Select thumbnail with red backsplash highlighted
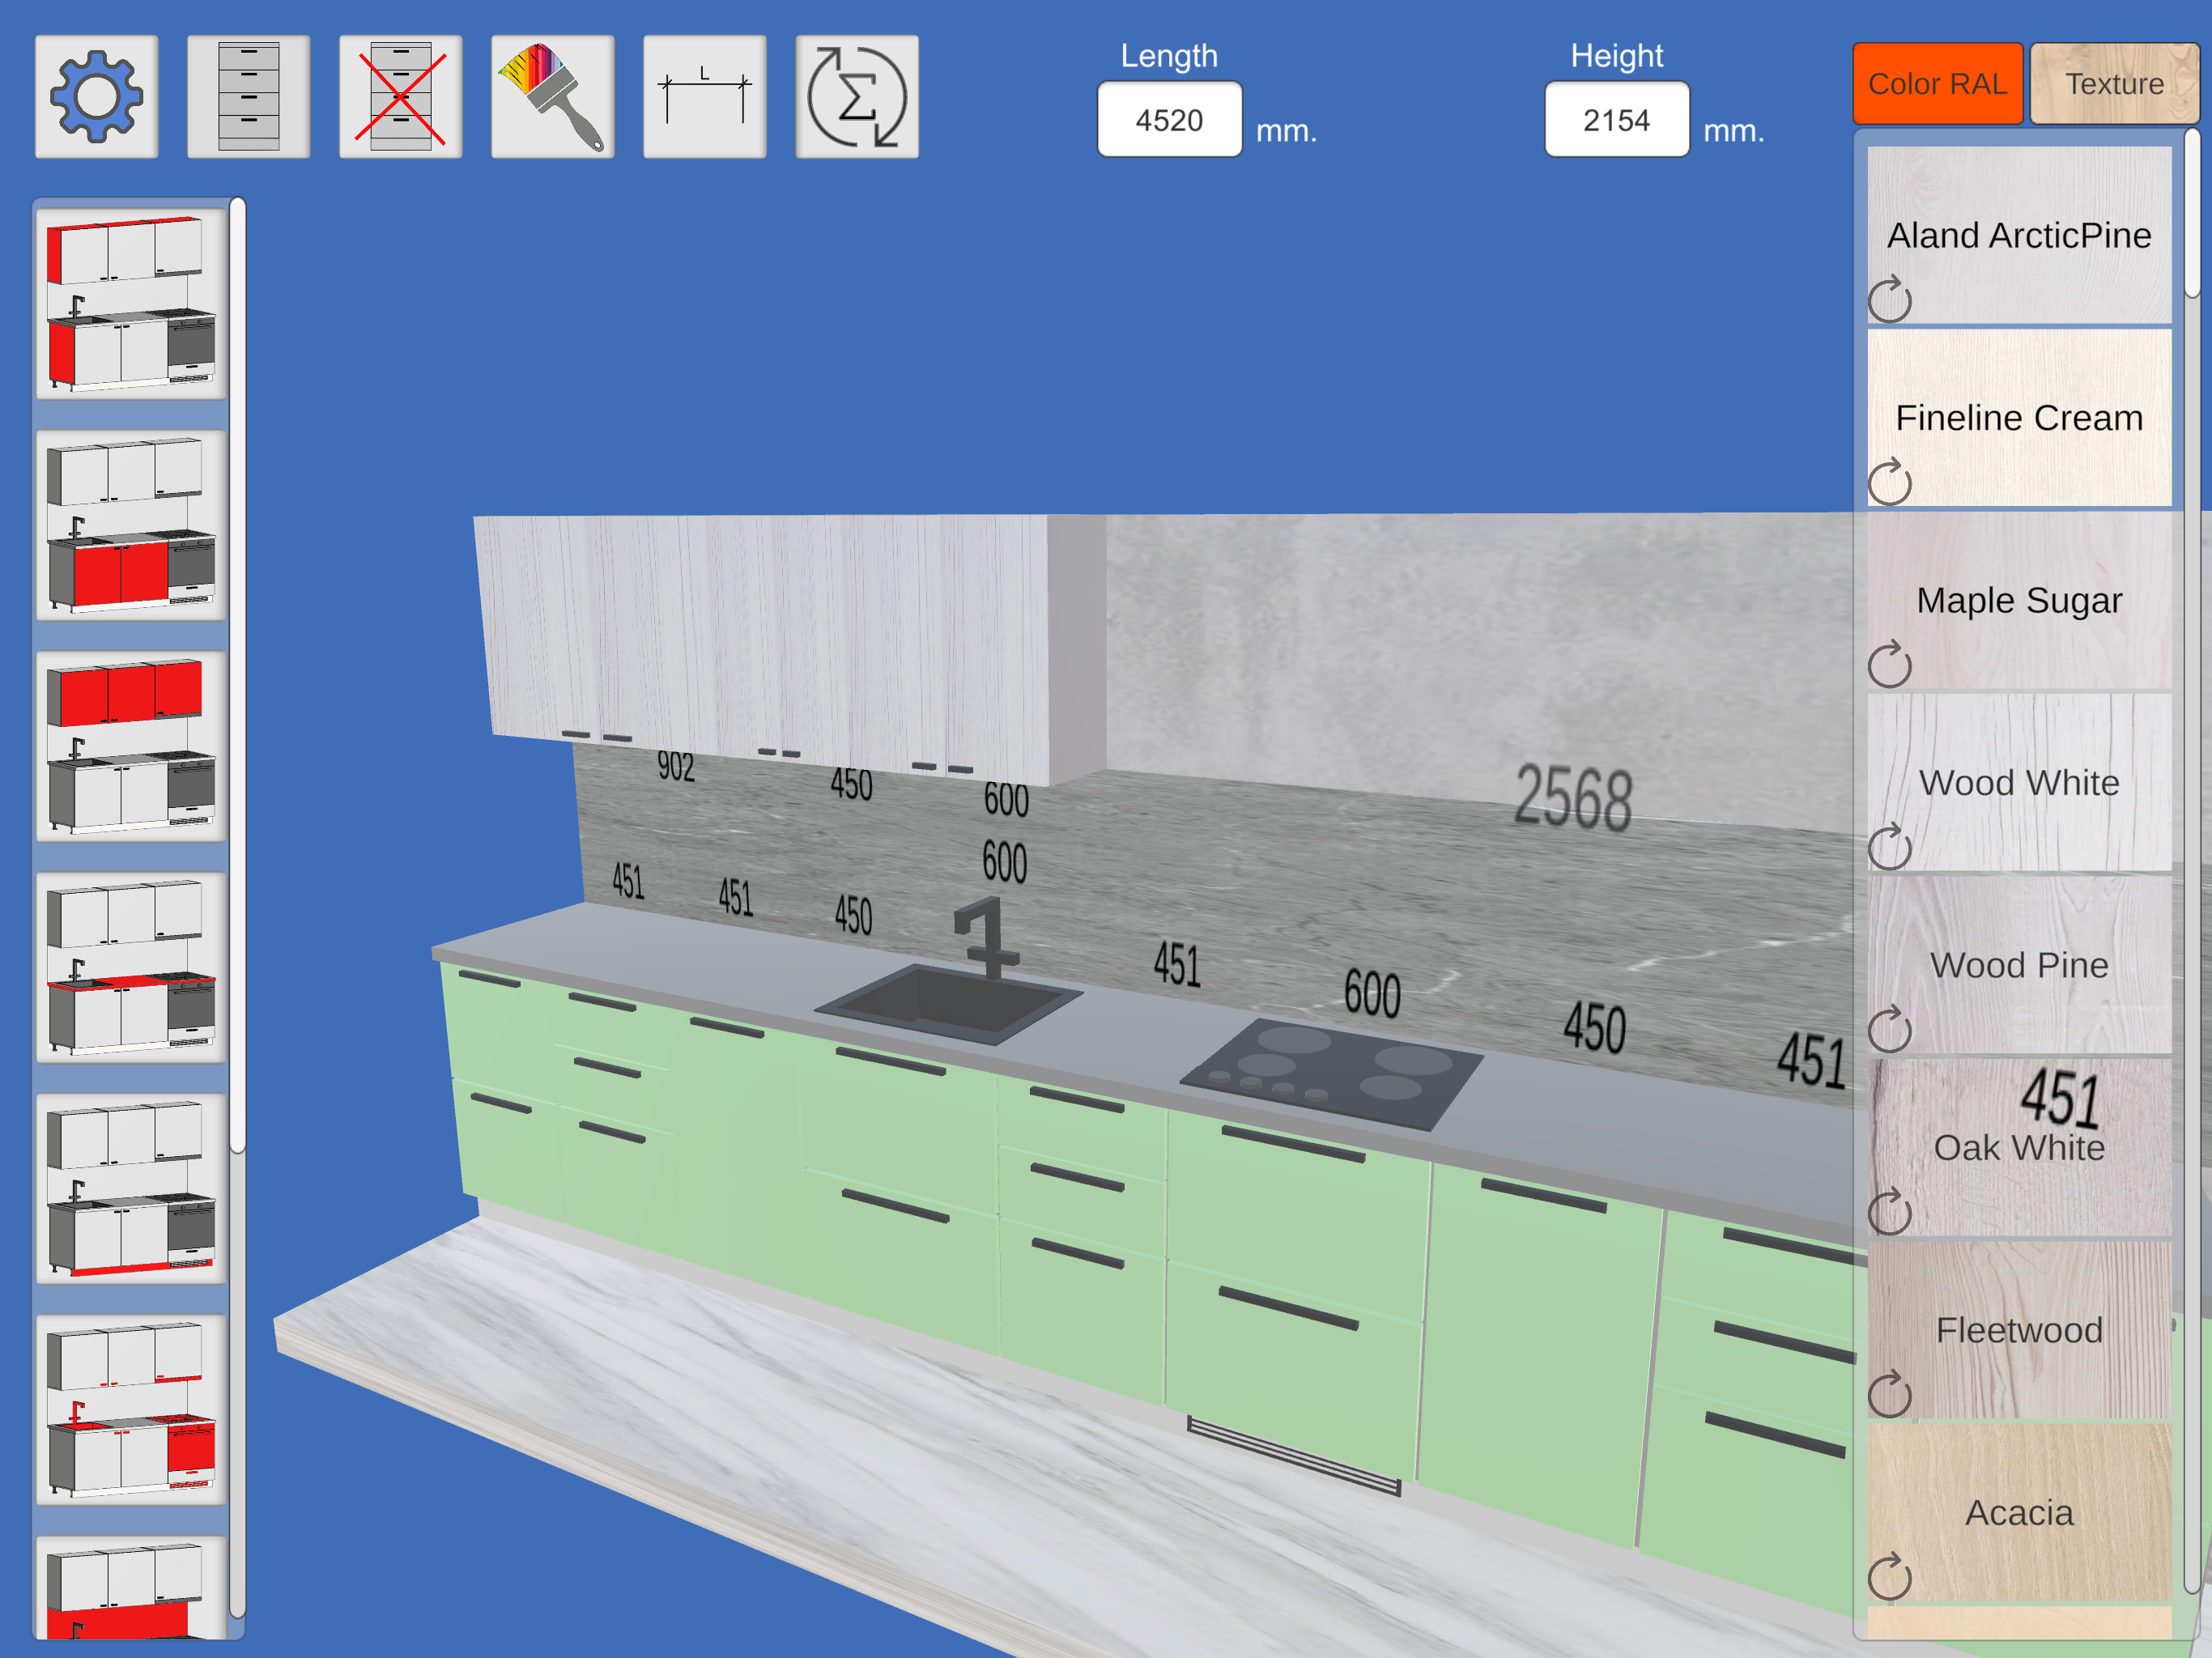 [131, 1588]
